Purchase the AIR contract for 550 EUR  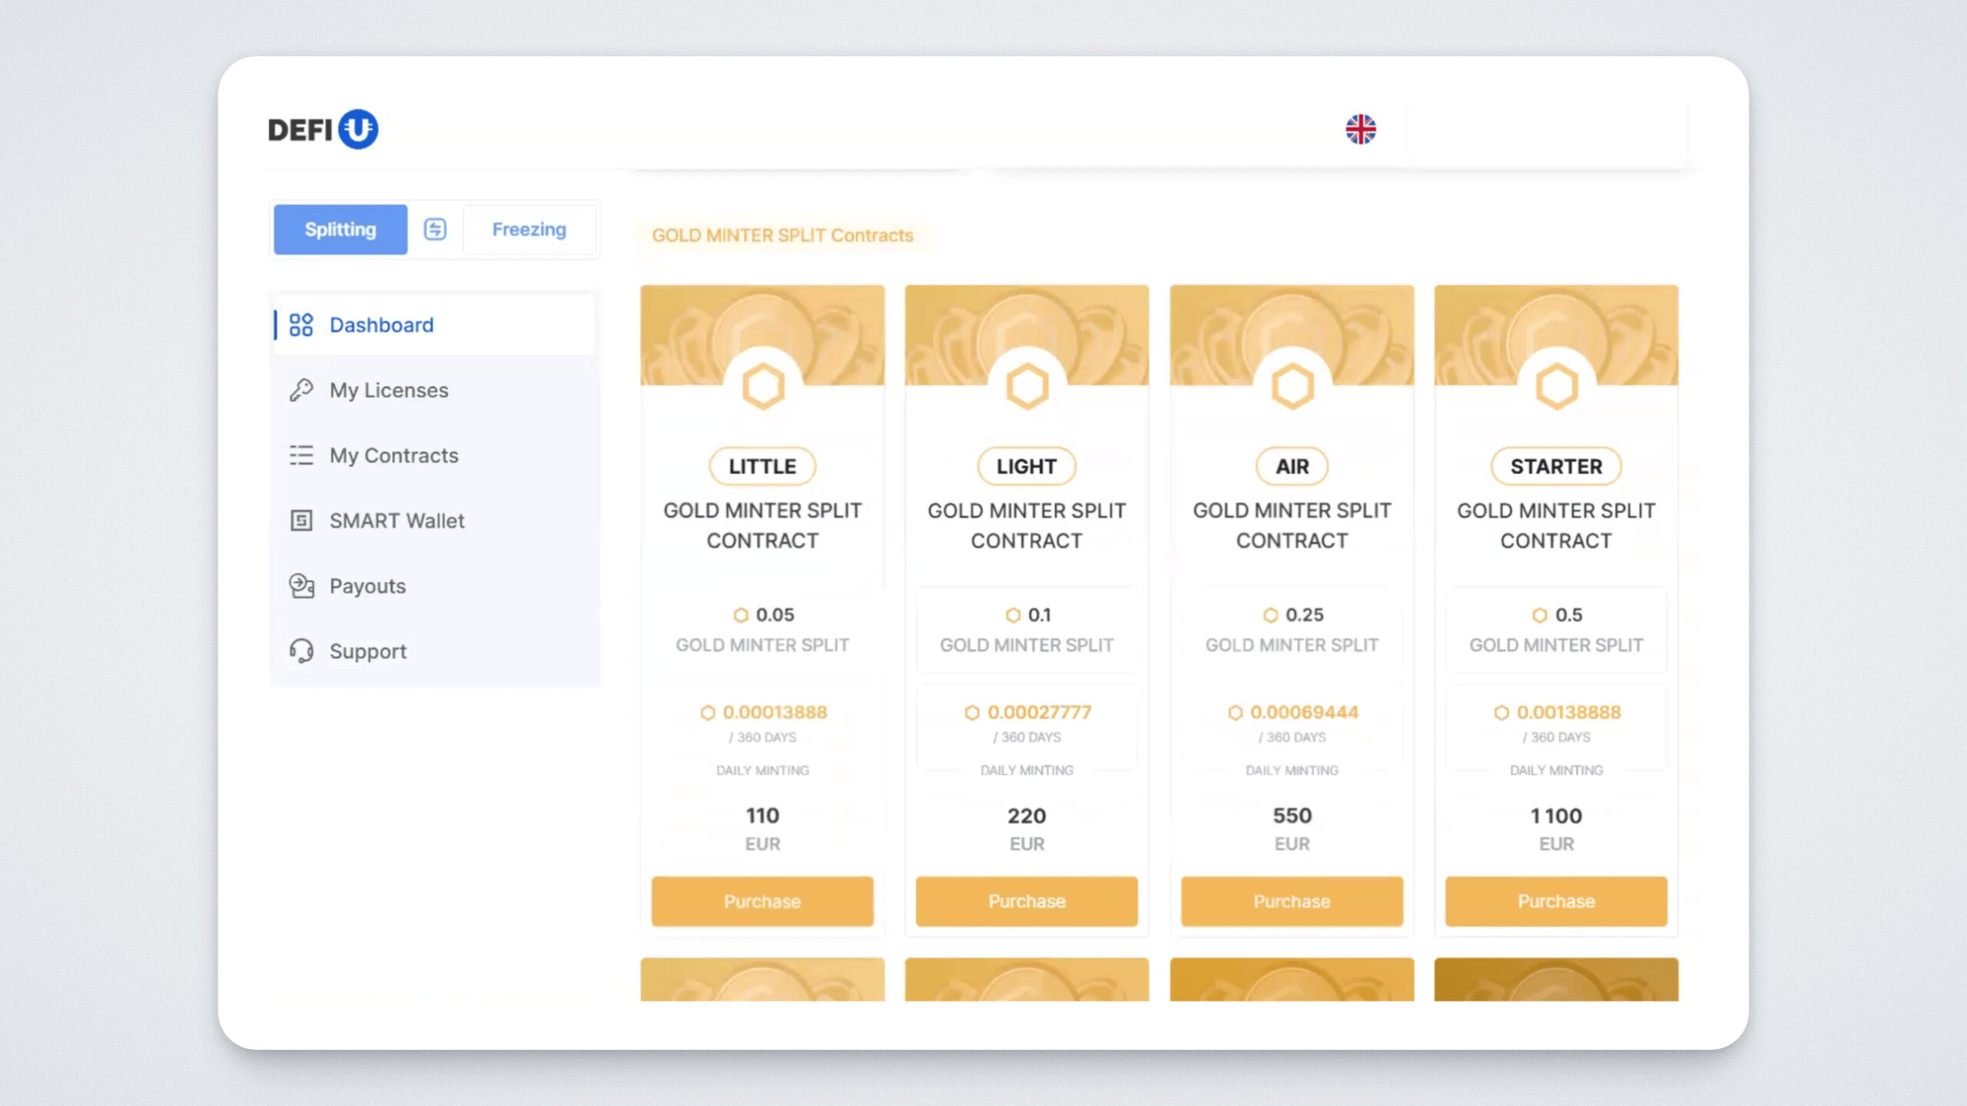coord(1292,901)
